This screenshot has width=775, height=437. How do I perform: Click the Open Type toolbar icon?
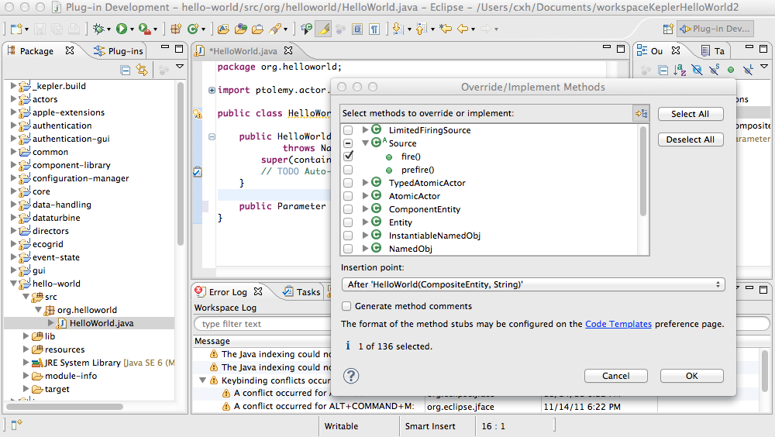pyautogui.click(x=241, y=29)
